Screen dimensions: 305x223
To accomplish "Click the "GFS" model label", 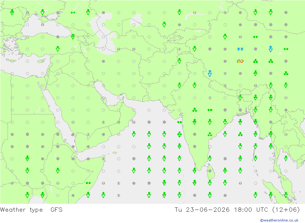I will [57, 210].
